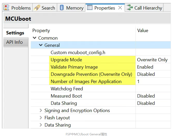Viewport: 173px width, 140px height.
Task: Click Signing and Encryption Options label
Action: 77,110
